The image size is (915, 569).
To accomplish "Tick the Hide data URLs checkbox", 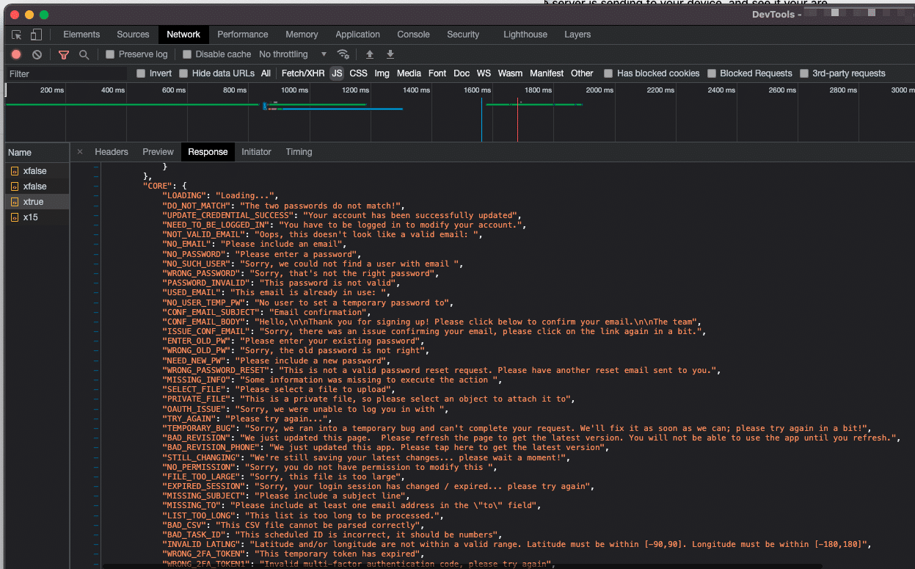I will tap(183, 73).
